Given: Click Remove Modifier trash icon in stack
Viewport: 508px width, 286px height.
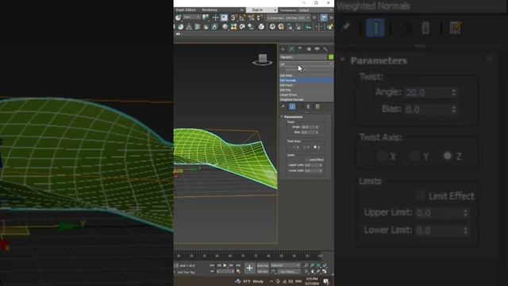Looking at the screenshot, I should click(308, 106).
